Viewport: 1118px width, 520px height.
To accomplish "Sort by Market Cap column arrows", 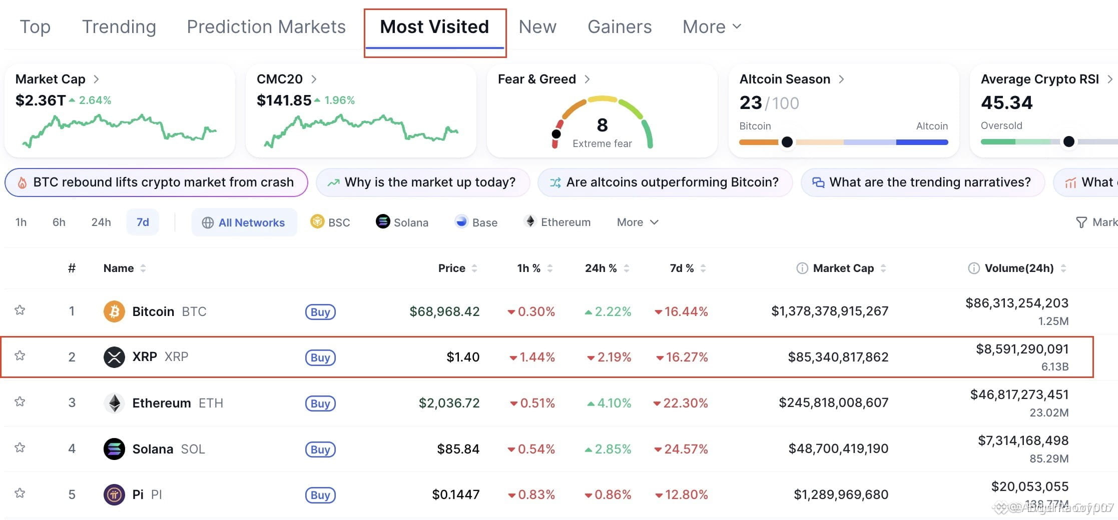I will tap(883, 268).
